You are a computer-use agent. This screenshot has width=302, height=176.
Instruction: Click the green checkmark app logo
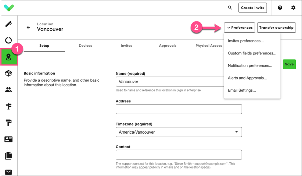9,8
